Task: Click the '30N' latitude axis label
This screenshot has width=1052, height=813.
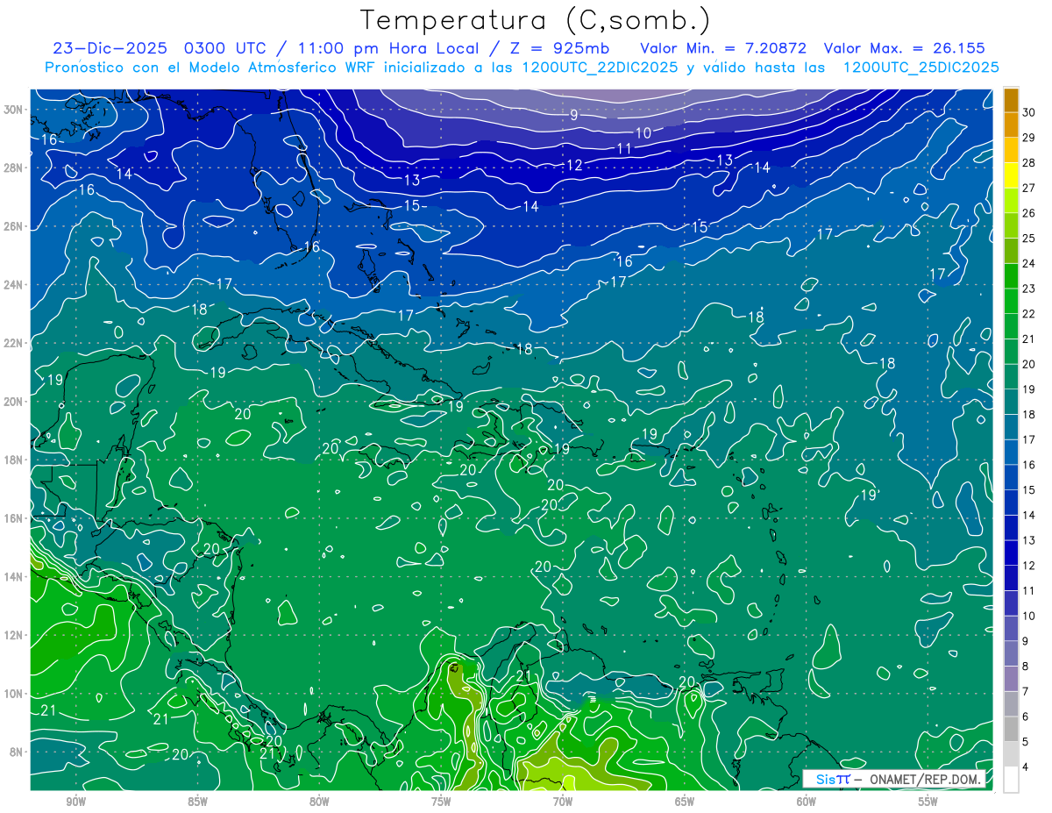Action: point(13,110)
